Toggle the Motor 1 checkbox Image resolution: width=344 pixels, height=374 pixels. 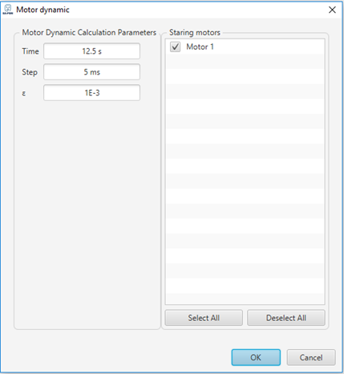175,47
